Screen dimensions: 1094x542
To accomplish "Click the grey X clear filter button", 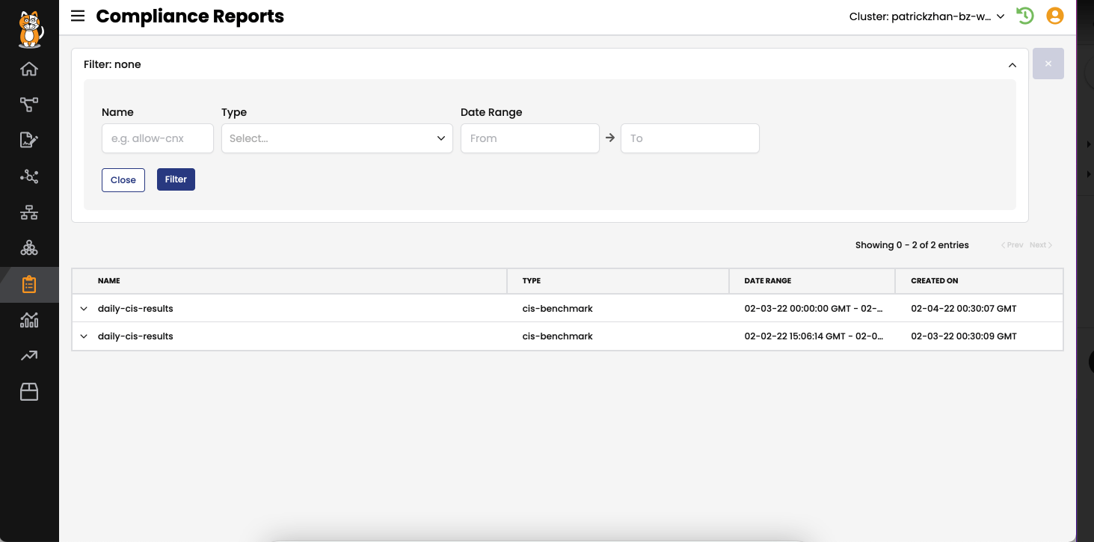I will pyautogui.click(x=1048, y=64).
